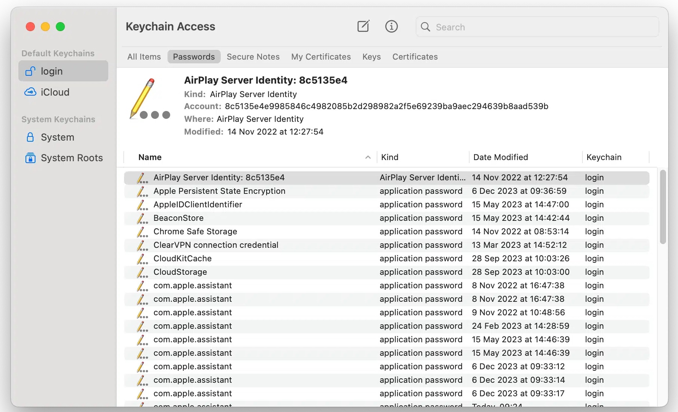Switch to the All Items tab
Screen dimensions: 678x412
[144, 57]
